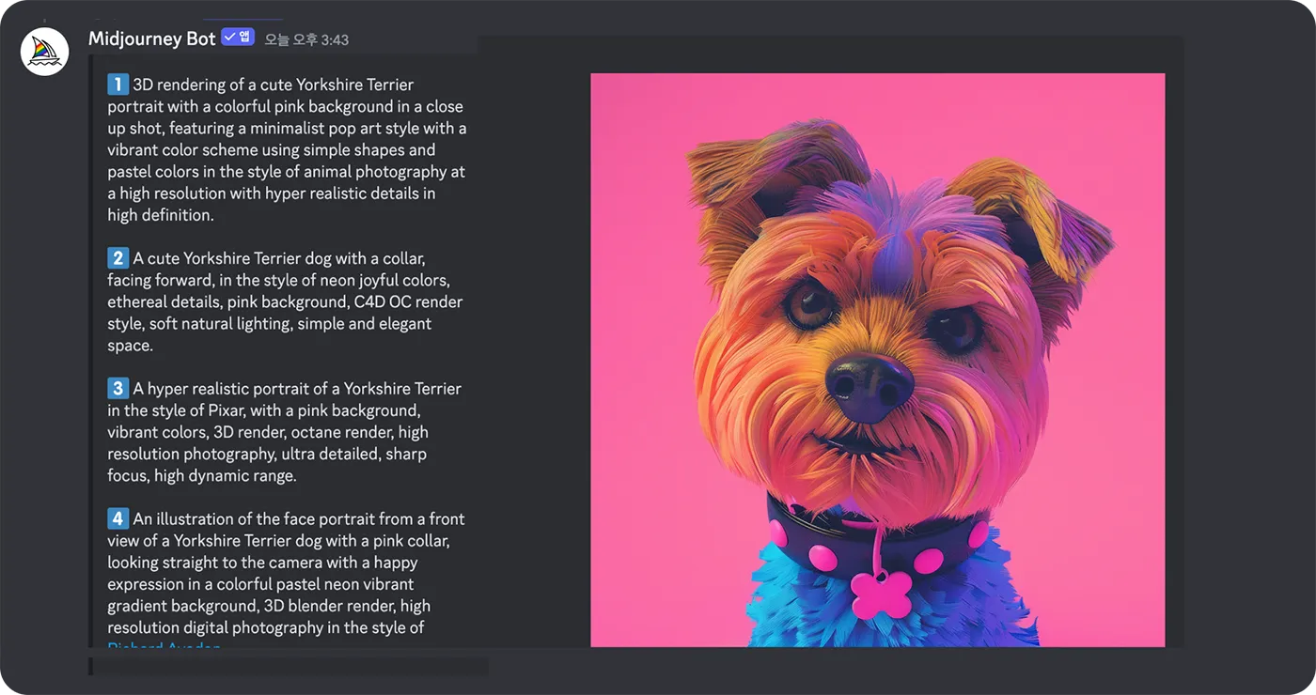Open the partially hidden Richard Avedon link

pos(164,646)
